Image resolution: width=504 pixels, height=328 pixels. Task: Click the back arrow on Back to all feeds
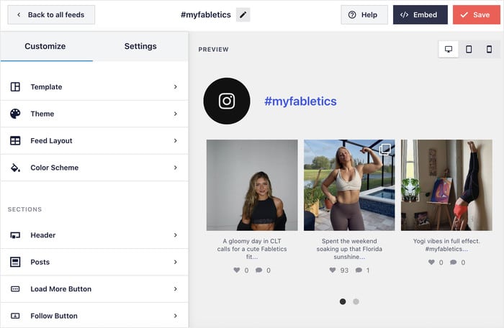(x=19, y=15)
